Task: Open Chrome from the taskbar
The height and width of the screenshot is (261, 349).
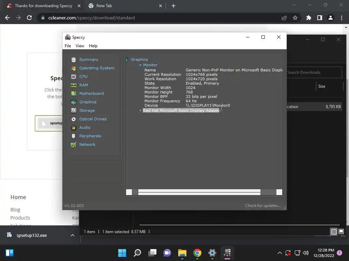Action: click(x=197, y=253)
